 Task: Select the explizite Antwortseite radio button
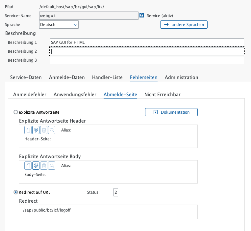(16, 112)
